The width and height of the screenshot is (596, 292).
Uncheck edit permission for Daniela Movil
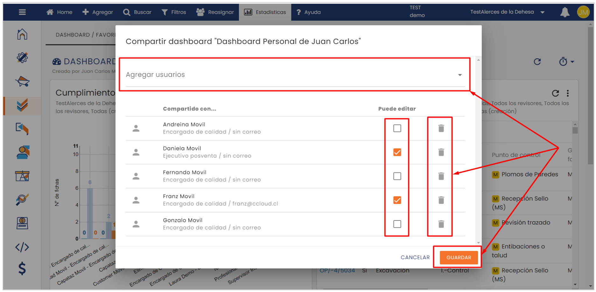tap(397, 152)
